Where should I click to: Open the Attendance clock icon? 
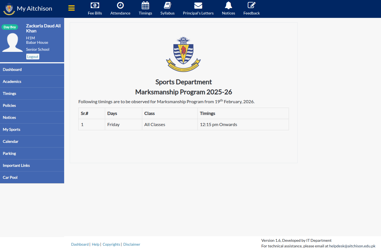pyautogui.click(x=120, y=5)
